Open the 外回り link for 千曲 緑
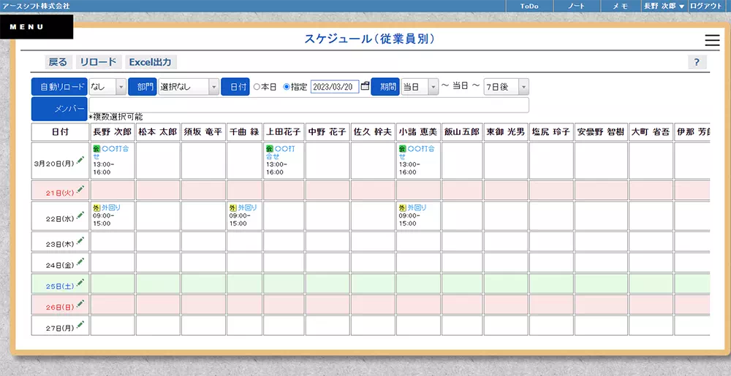The height and width of the screenshot is (376, 731). tap(248, 207)
